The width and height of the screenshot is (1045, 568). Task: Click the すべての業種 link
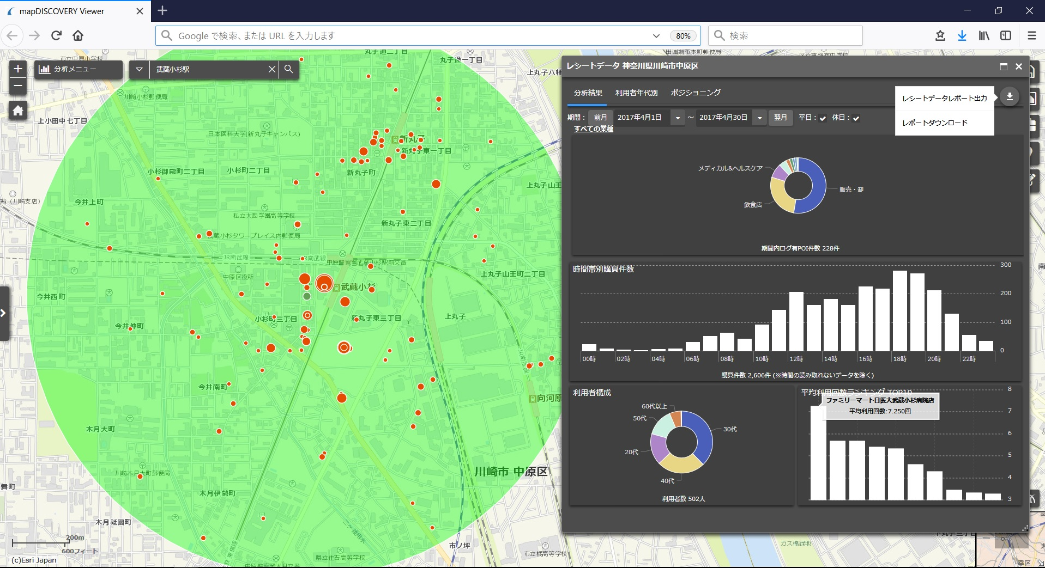click(x=593, y=129)
